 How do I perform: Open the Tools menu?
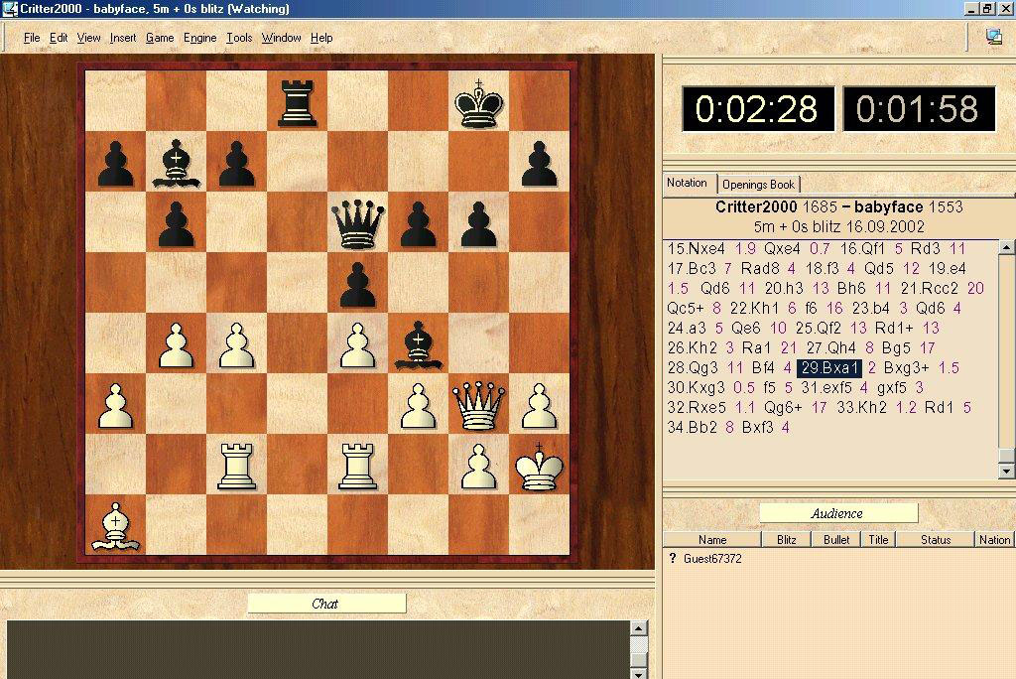(x=239, y=38)
